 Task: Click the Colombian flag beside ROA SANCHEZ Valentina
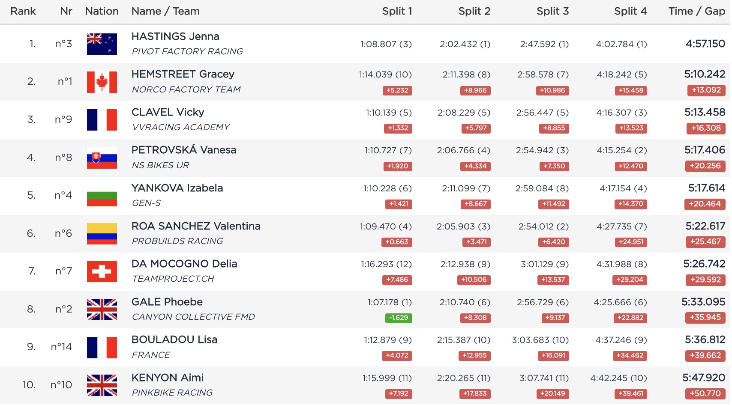click(102, 233)
